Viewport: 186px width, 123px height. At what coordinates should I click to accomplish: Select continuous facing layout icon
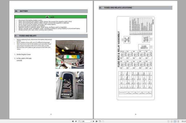click(x=178, y=121)
